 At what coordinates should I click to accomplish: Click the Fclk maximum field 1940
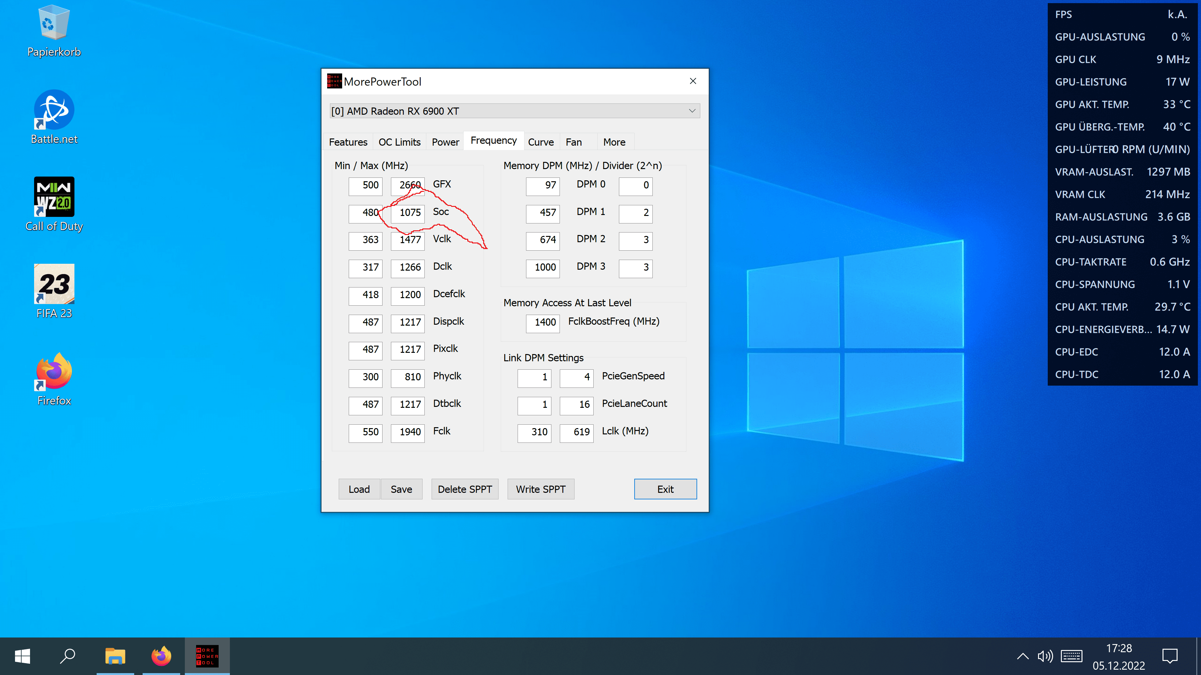[x=408, y=433]
